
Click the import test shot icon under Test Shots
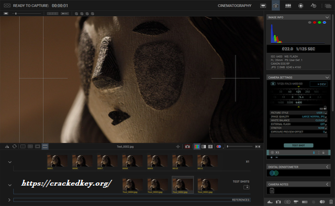click(247, 187)
